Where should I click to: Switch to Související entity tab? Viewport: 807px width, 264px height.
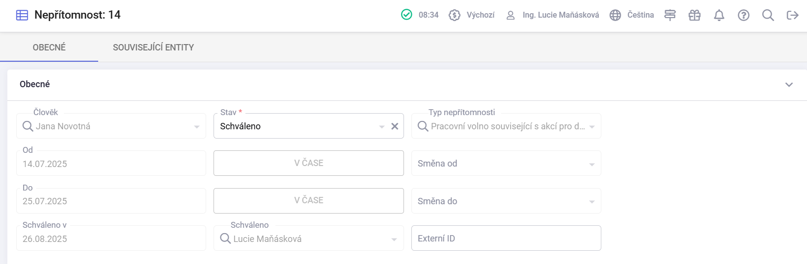coord(153,48)
